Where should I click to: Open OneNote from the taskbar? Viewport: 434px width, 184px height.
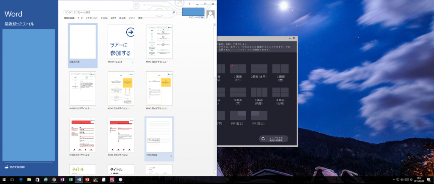pos(62,180)
